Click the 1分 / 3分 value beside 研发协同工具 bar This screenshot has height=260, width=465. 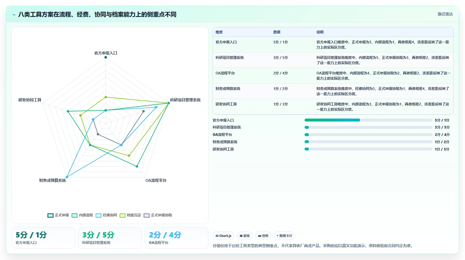click(442, 149)
